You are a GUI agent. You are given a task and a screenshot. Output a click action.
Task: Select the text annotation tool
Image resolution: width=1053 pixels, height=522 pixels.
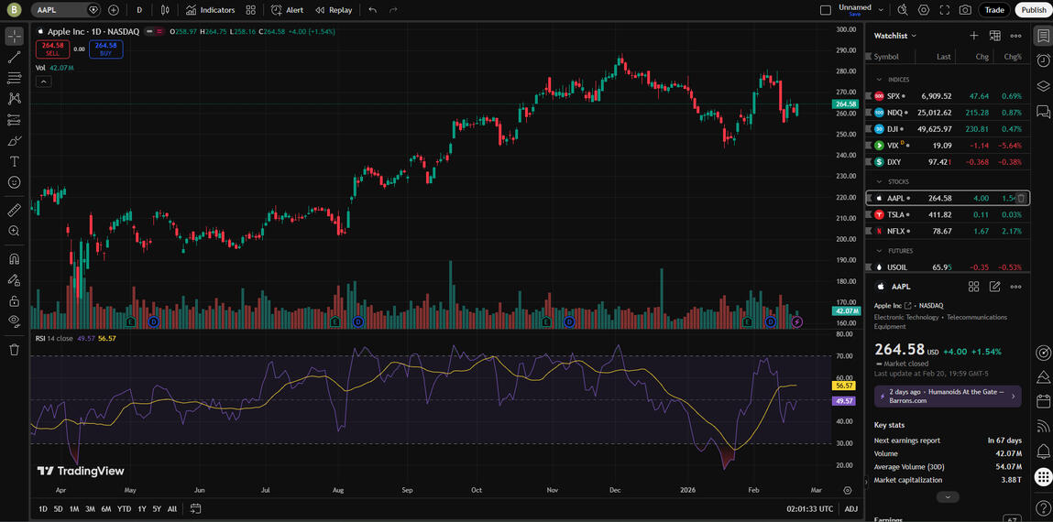[x=14, y=161]
